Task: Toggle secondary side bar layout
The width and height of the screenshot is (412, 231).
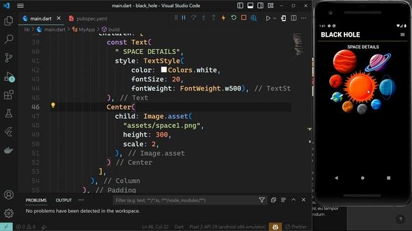Action: pyautogui.click(x=260, y=6)
